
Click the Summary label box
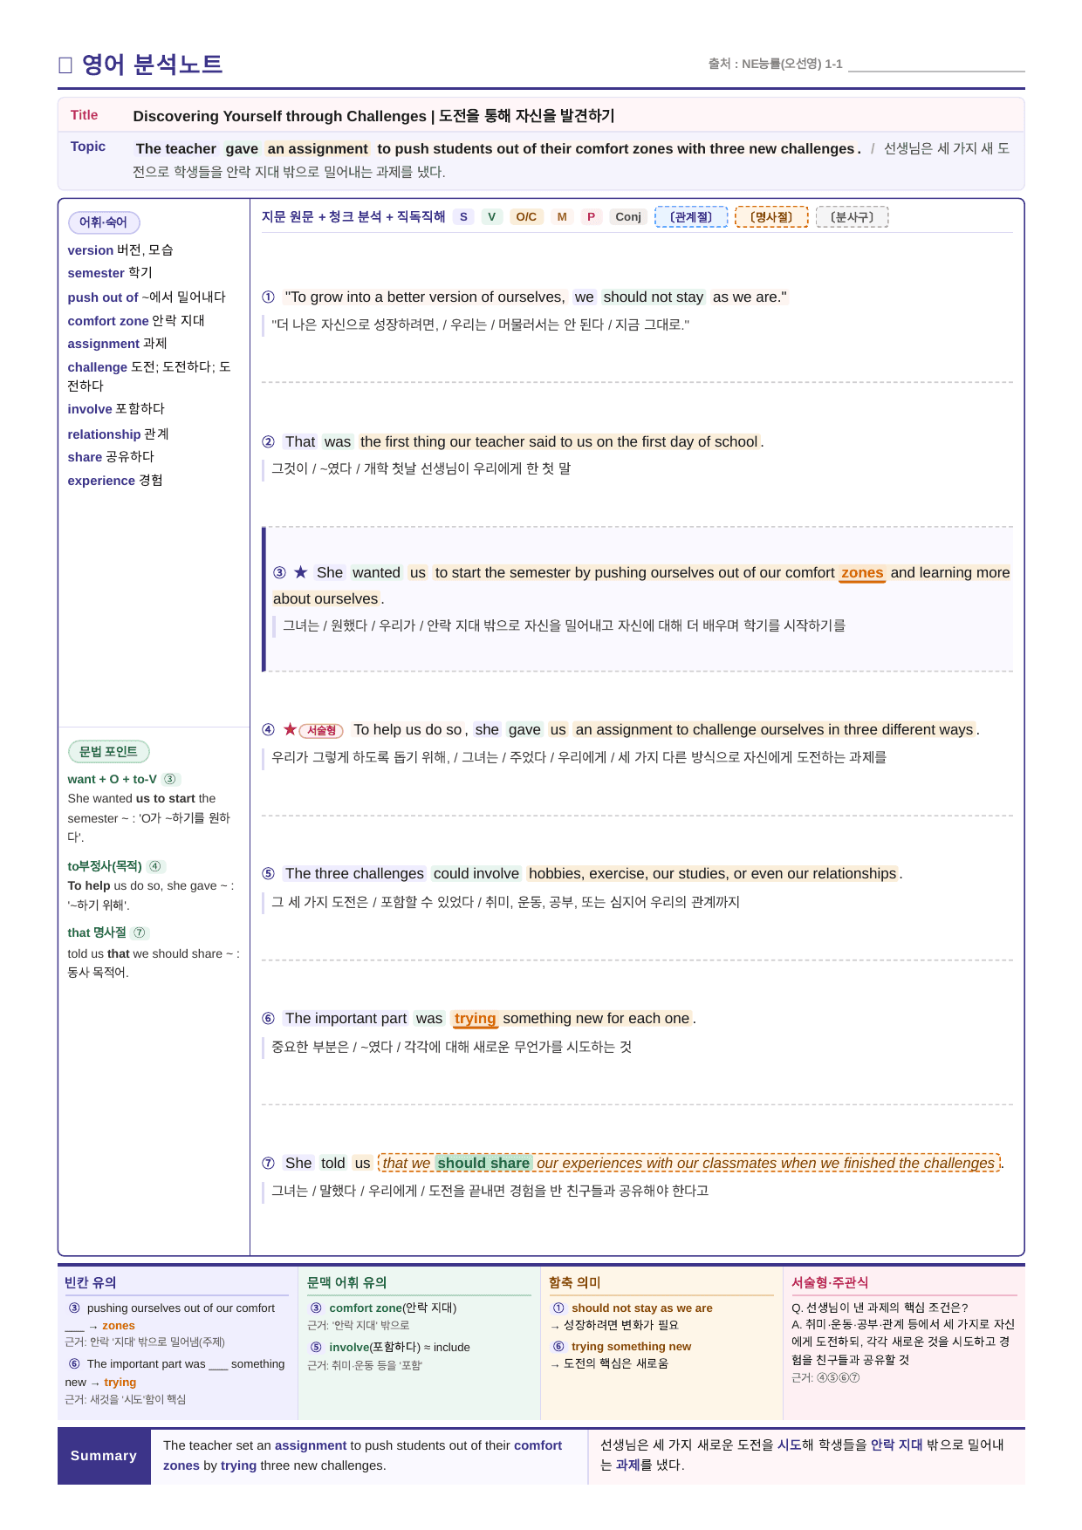[x=104, y=1456]
